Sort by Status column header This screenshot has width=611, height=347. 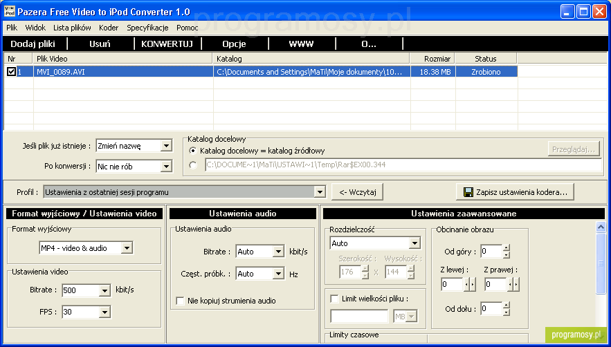pos(486,59)
